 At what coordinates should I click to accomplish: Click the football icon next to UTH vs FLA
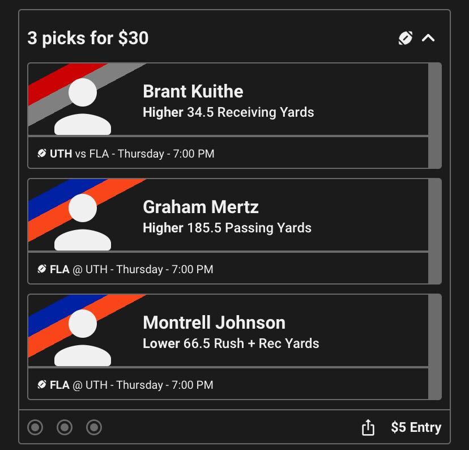click(x=42, y=154)
